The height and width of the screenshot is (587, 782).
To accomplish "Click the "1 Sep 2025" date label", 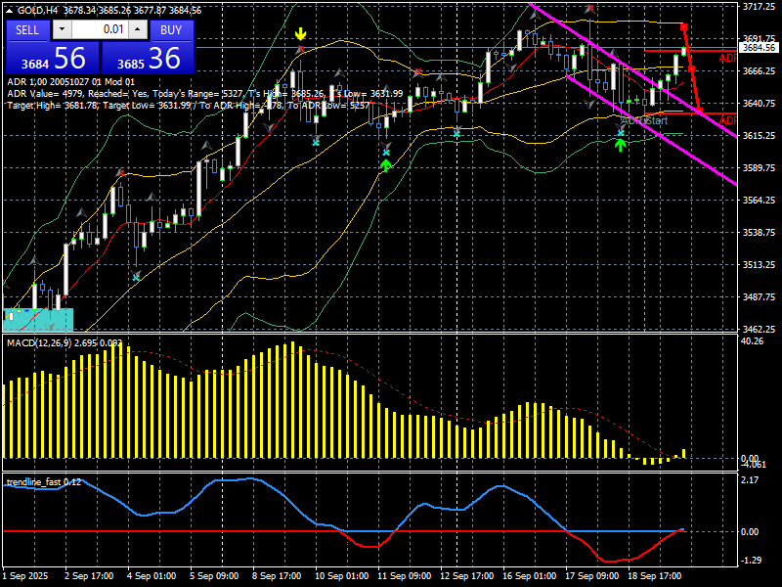I will (x=25, y=576).
